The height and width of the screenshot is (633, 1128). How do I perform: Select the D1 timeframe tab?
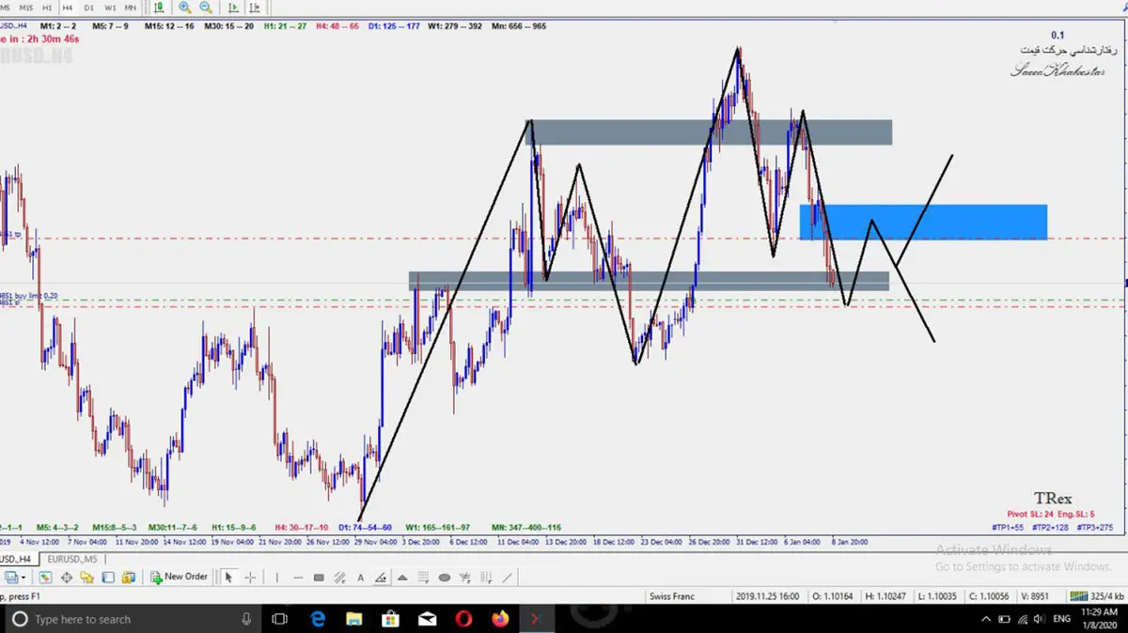88,8
